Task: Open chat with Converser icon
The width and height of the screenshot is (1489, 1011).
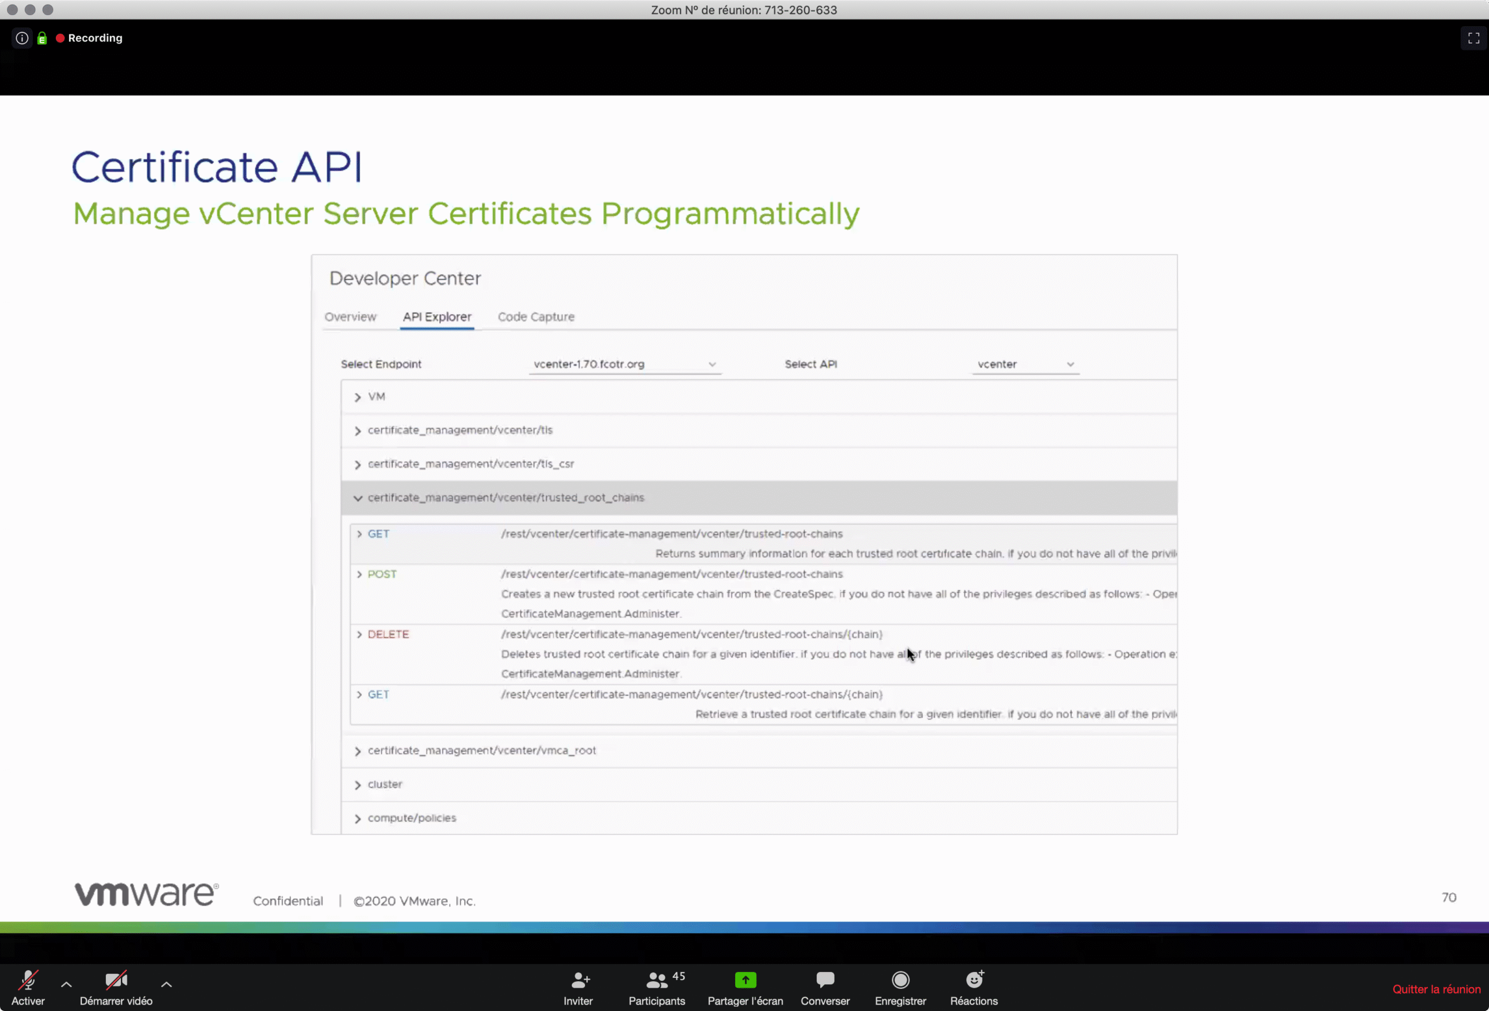Action: [x=825, y=980]
